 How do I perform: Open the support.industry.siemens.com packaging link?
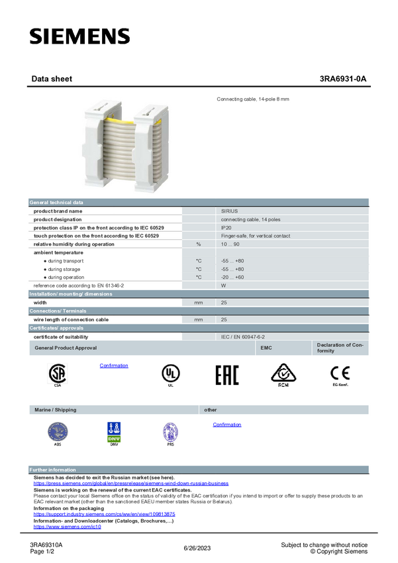point(105,514)
